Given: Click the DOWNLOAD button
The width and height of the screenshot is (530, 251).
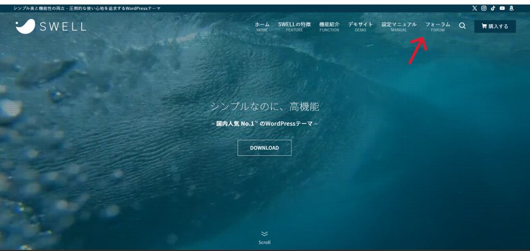Looking at the screenshot, I should (x=264, y=147).
